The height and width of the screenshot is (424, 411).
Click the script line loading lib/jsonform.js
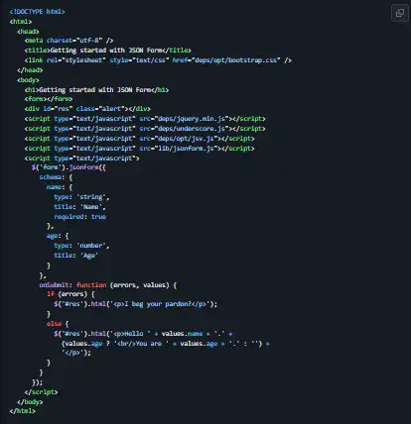pos(139,149)
